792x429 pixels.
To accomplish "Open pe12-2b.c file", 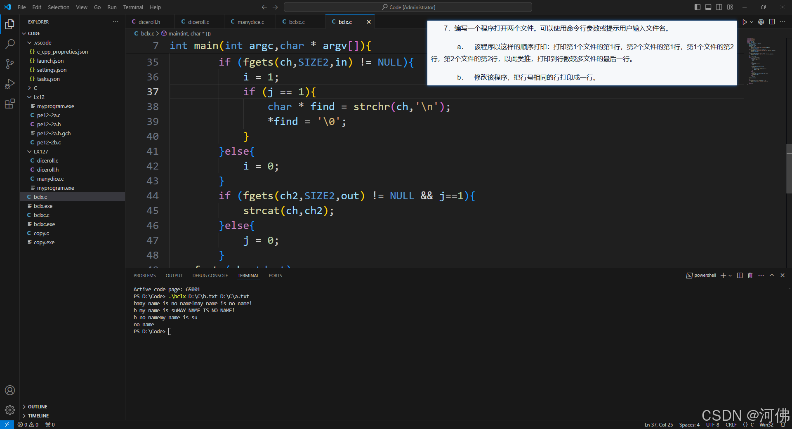I will click(x=72, y=142).
